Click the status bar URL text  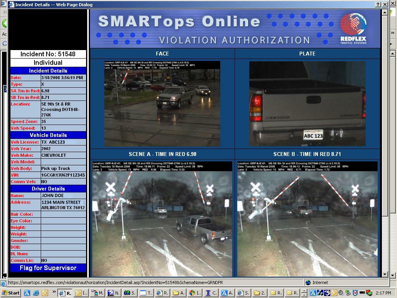[116, 282]
